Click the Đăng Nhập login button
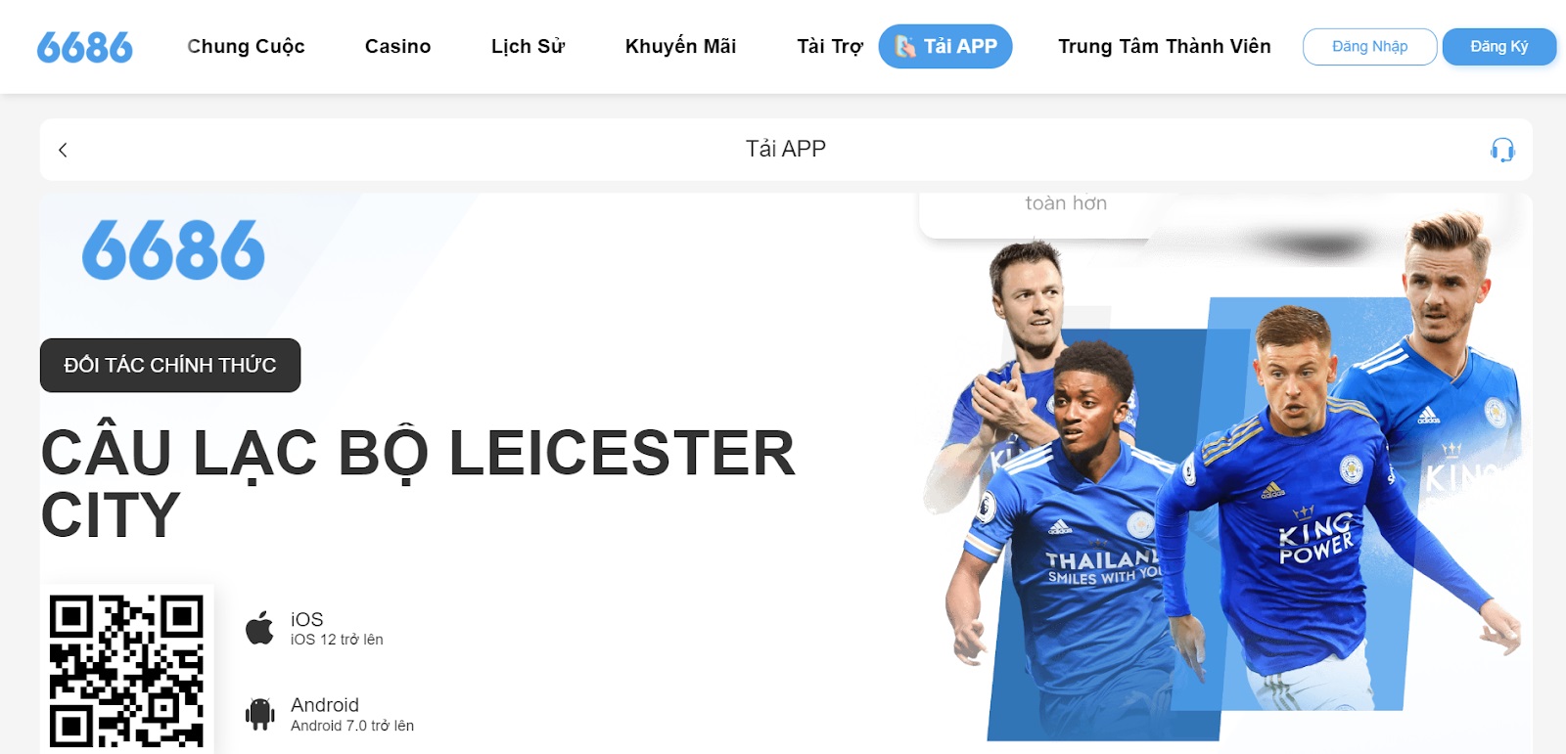 point(1369,47)
